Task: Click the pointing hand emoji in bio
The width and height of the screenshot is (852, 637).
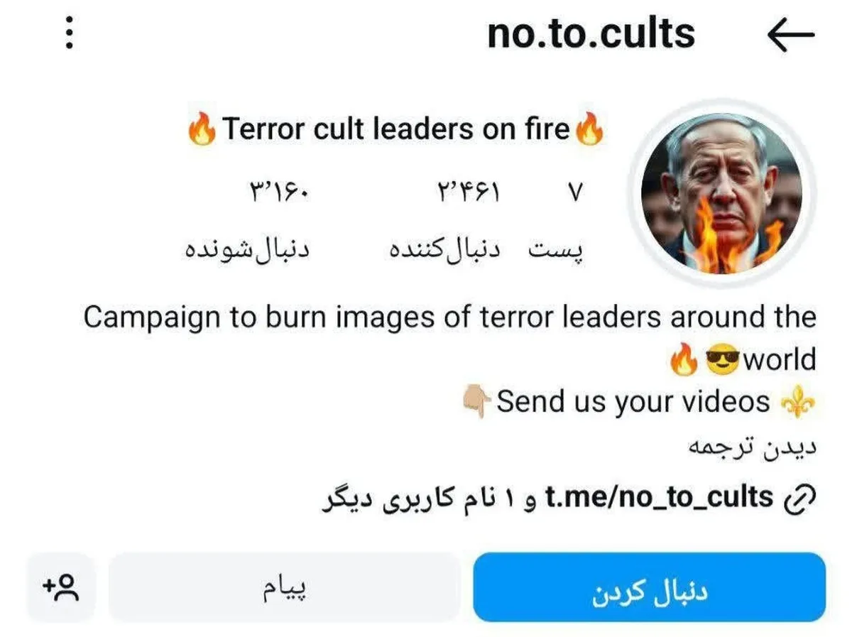Action: (x=476, y=403)
